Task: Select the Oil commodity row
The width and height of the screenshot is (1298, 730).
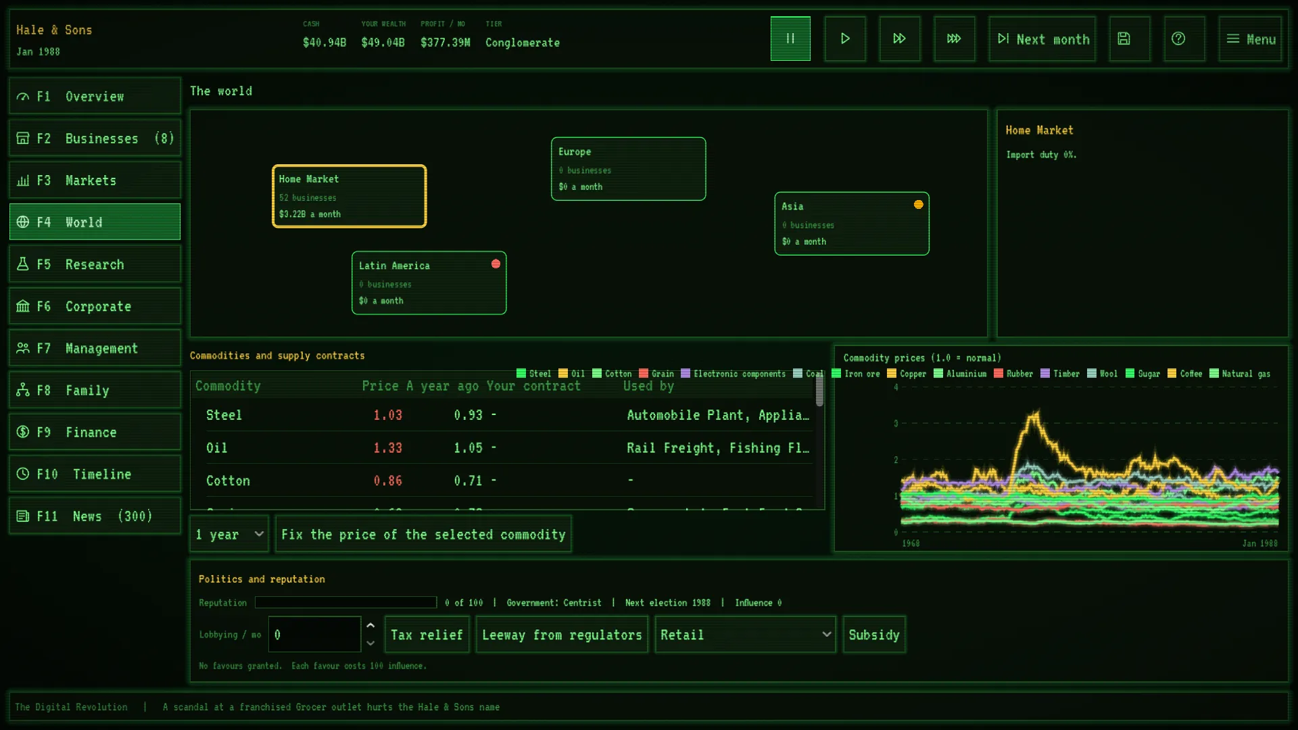Action: coord(502,447)
